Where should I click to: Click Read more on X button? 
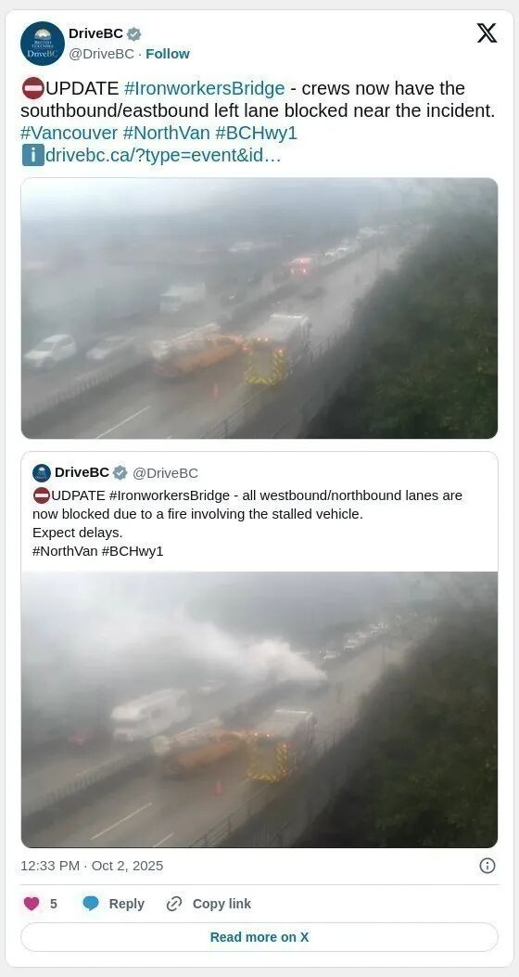coord(259,937)
